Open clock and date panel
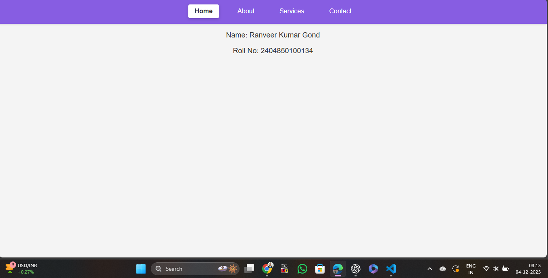The width and height of the screenshot is (548, 278). 528,269
